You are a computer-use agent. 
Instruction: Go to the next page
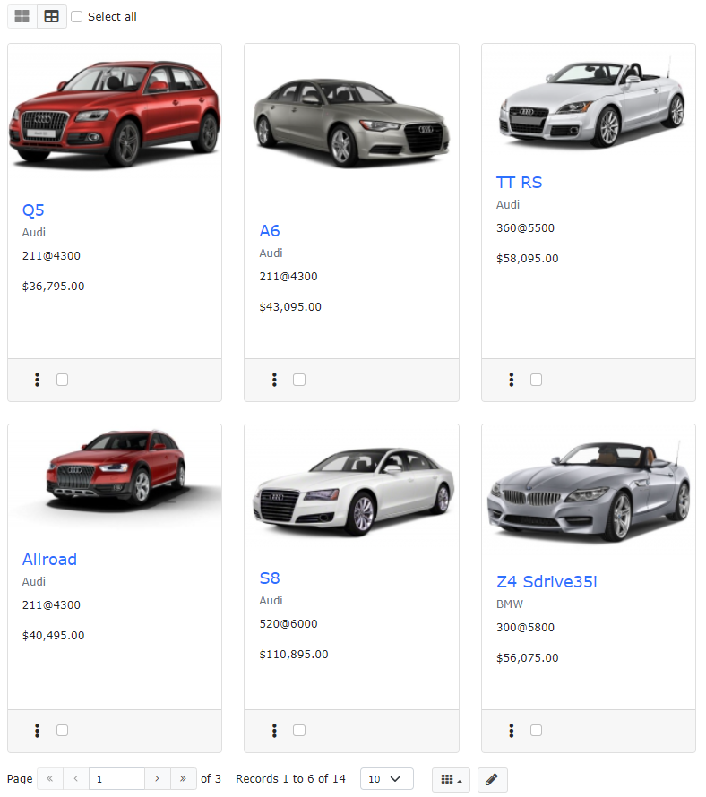point(158,779)
